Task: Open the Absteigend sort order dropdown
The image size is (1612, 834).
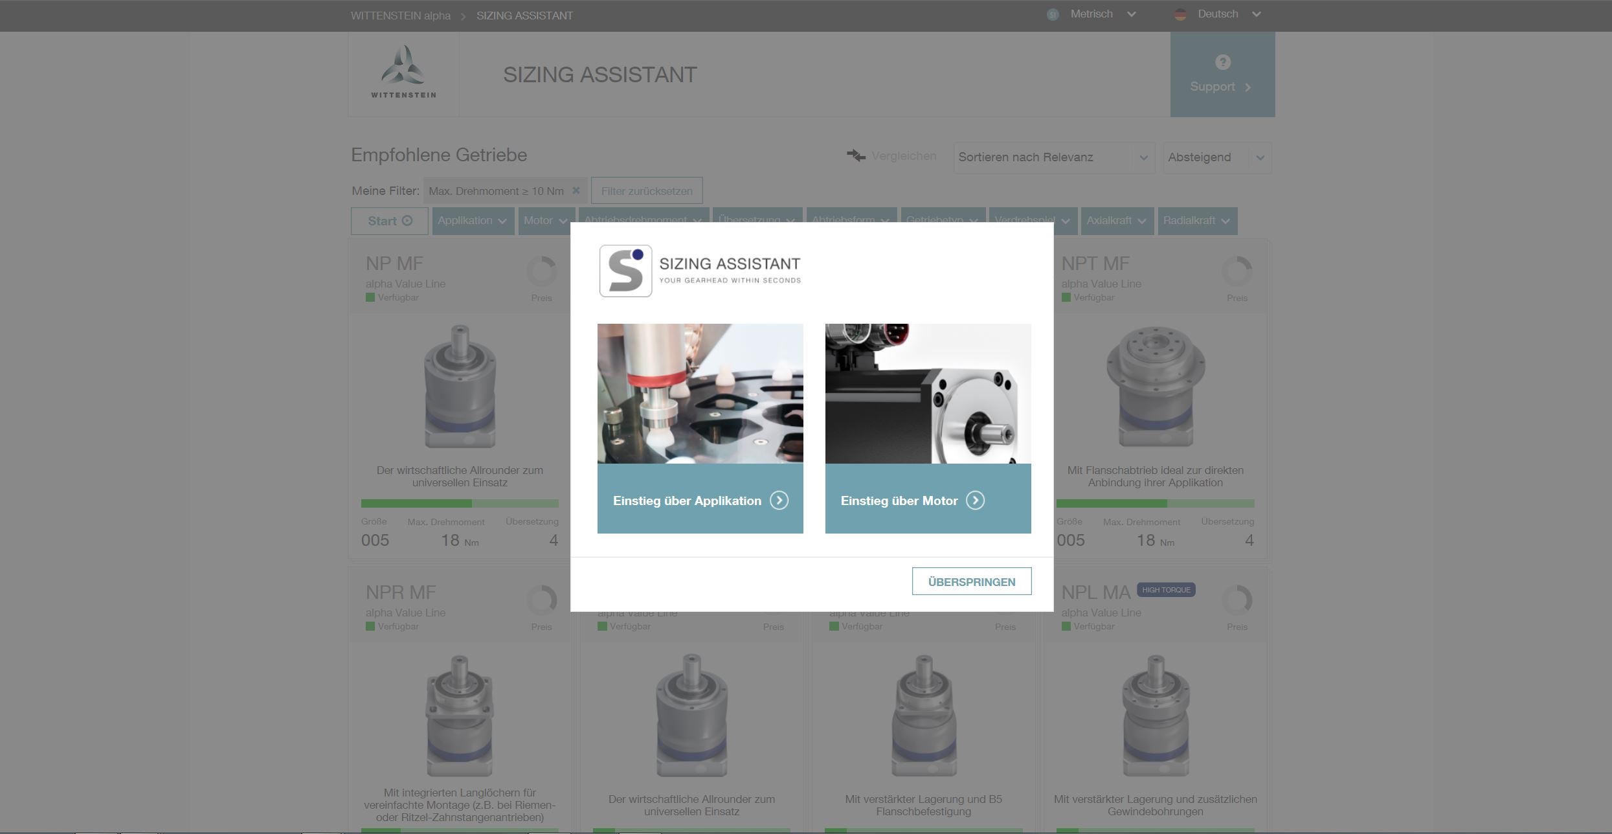Action: [1216, 157]
